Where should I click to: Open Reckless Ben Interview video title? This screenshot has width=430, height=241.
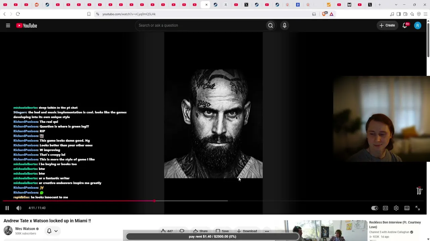pos(395,225)
